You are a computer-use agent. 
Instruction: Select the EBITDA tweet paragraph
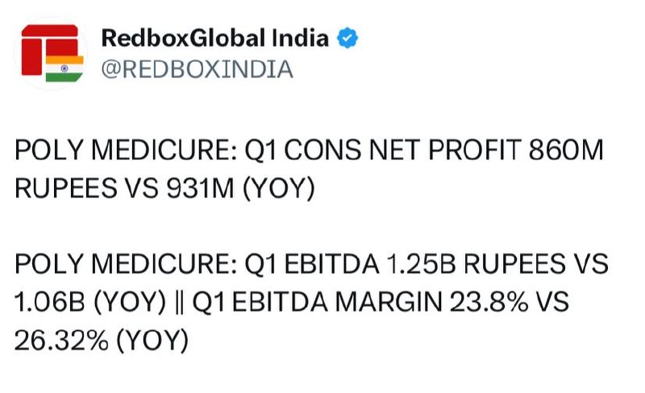[x=311, y=302]
